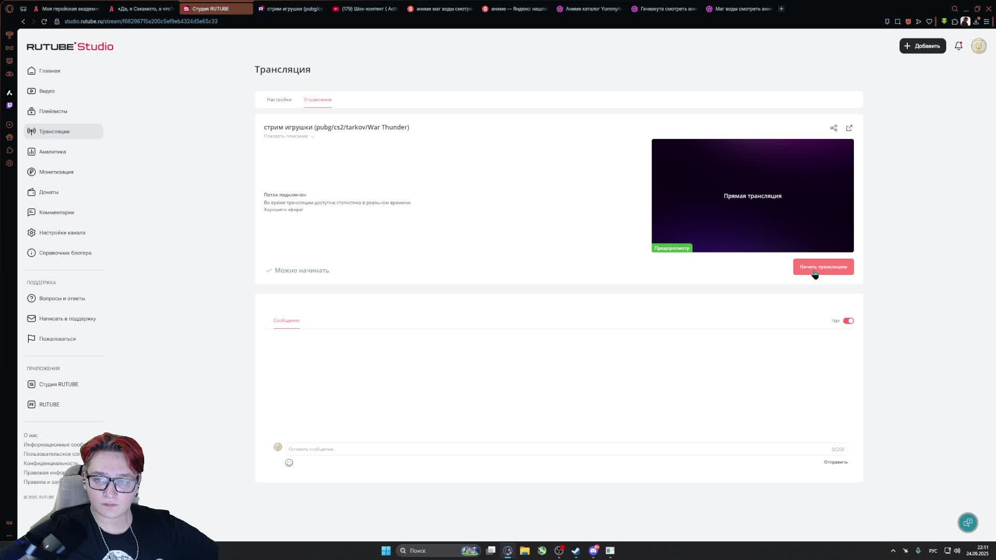The width and height of the screenshot is (996, 560).
Task: Open the support chat widget icon
Action: (967, 523)
